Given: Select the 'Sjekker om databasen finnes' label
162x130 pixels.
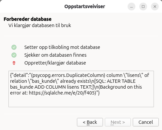Looking at the screenshot, I should coord(55,55).
